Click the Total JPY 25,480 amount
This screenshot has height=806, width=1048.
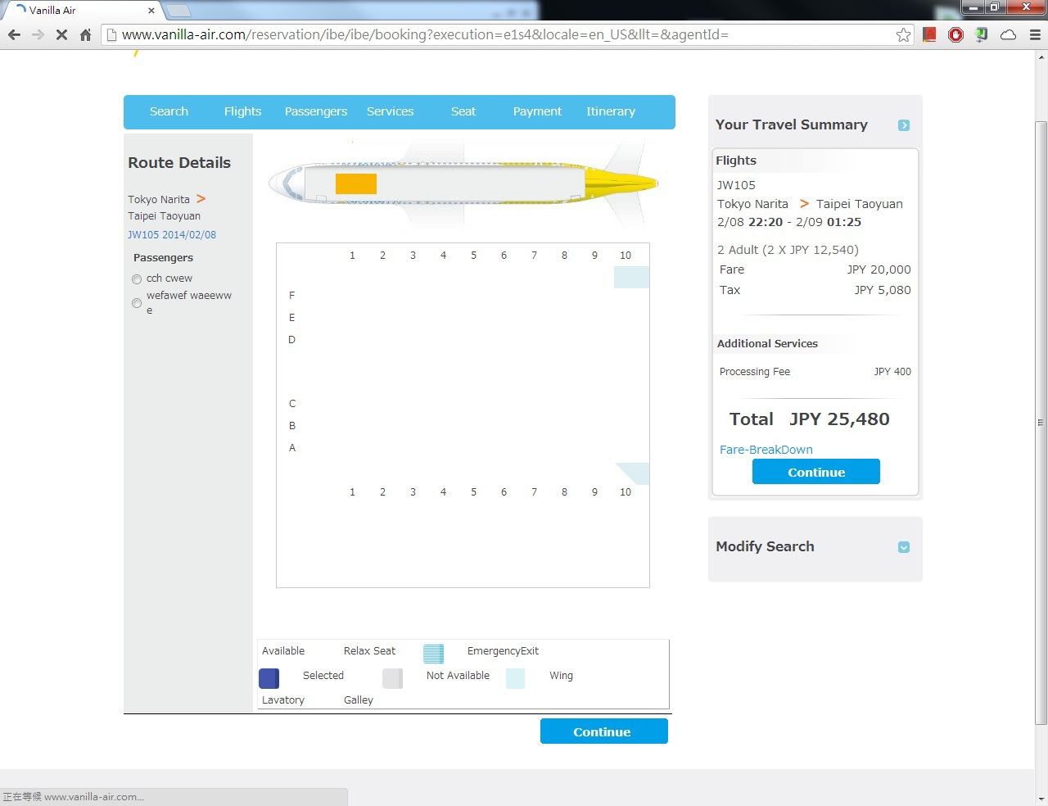pyautogui.click(x=839, y=419)
